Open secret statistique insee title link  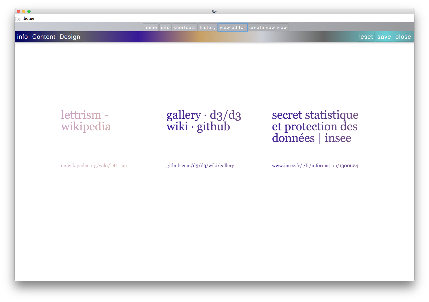(x=315, y=126)
